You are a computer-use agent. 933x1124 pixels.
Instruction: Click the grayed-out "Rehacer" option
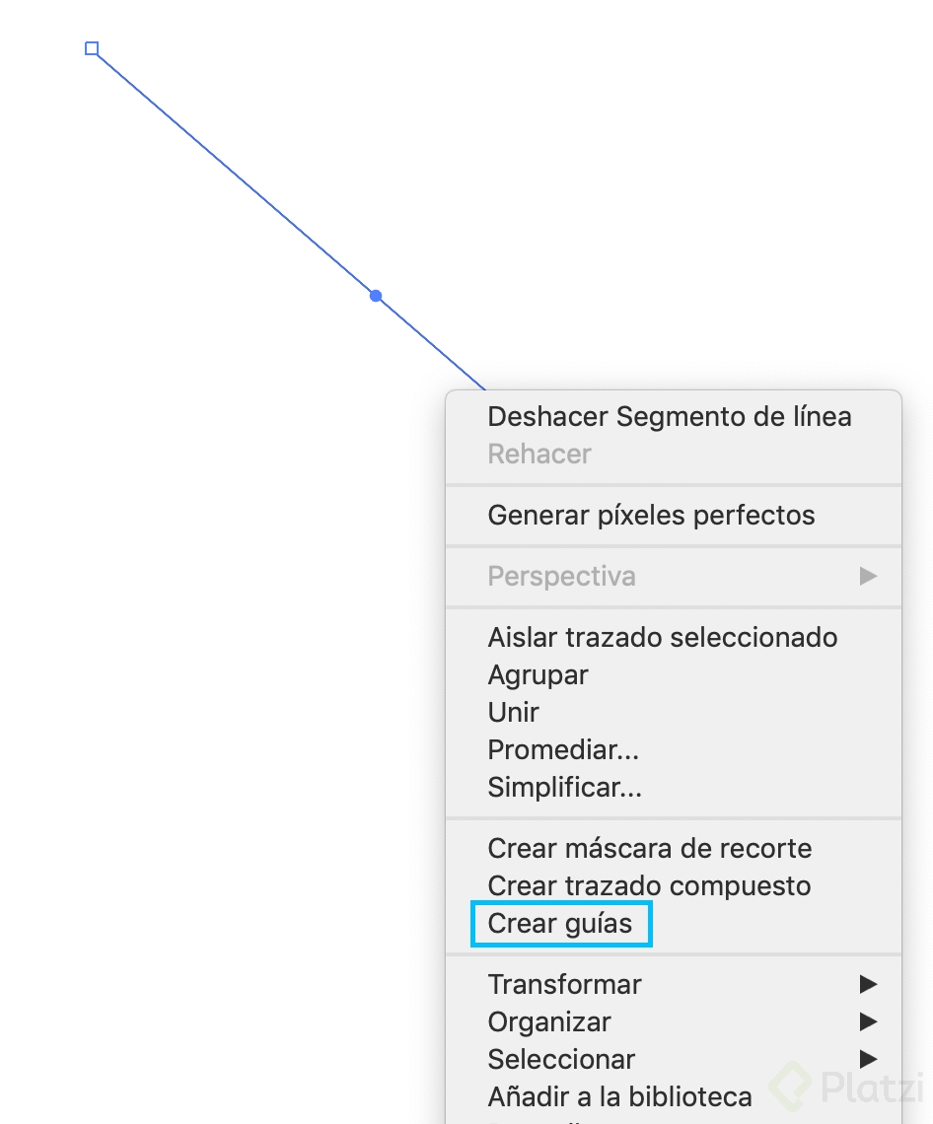tap(538, 454)
